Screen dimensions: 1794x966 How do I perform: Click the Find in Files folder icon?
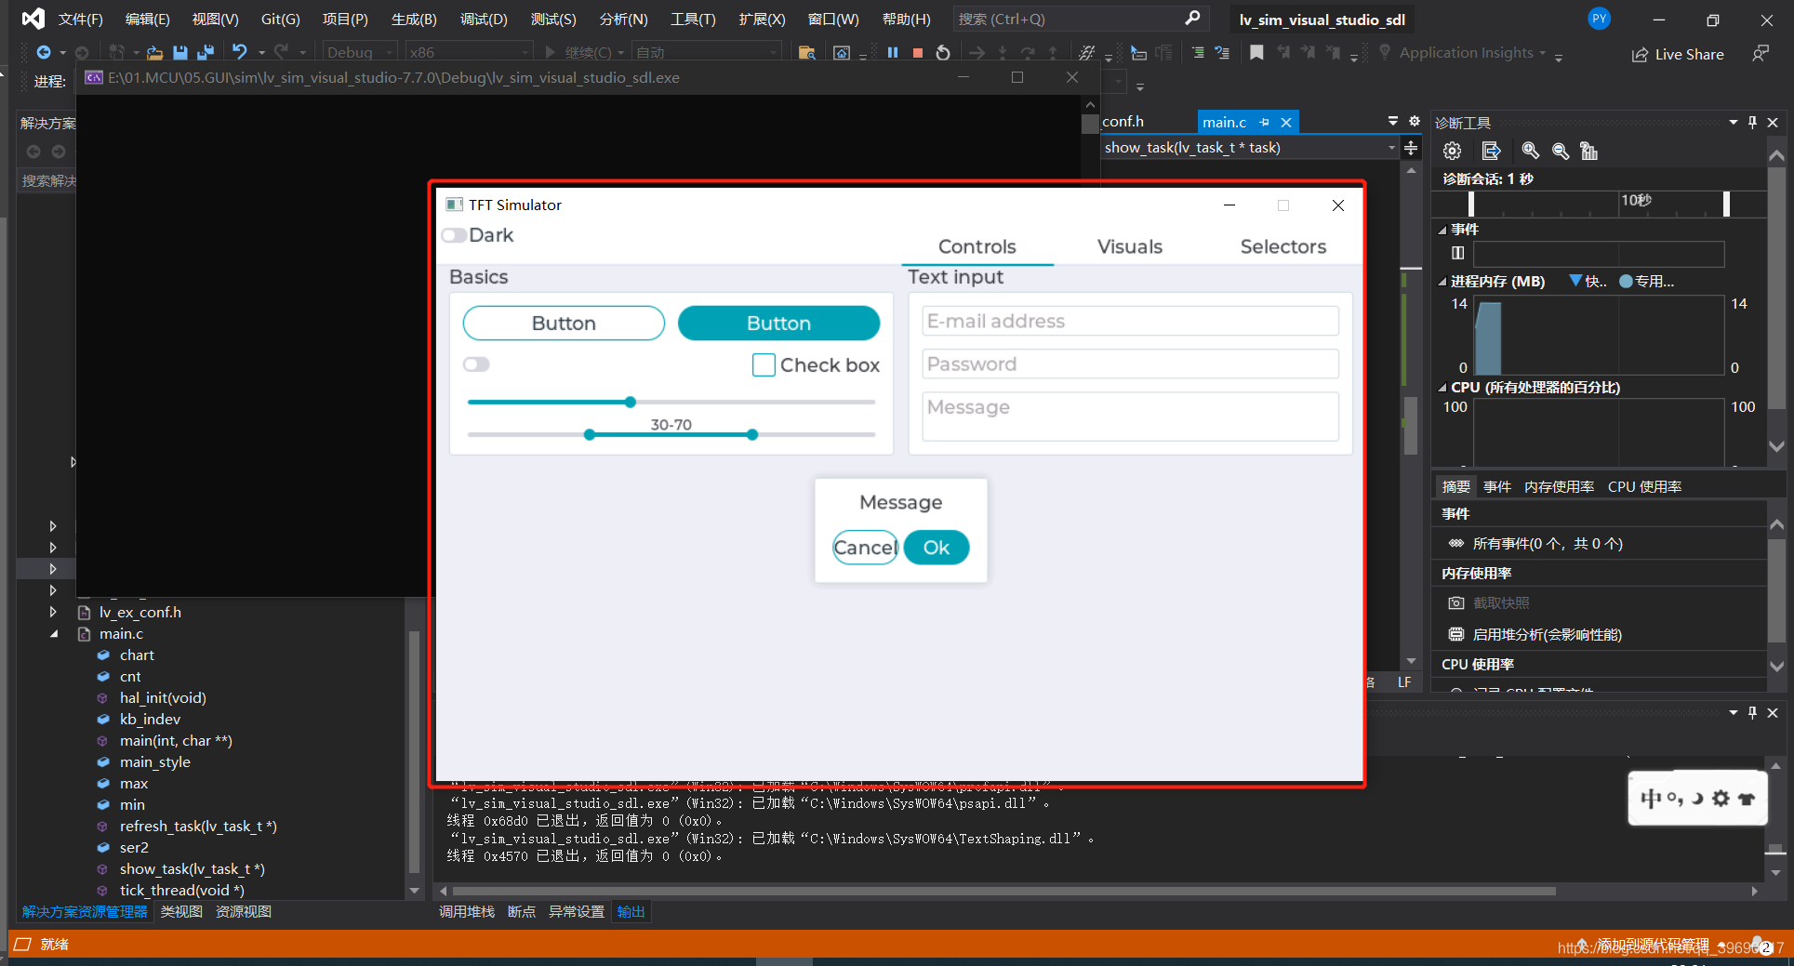coord(806,53)
